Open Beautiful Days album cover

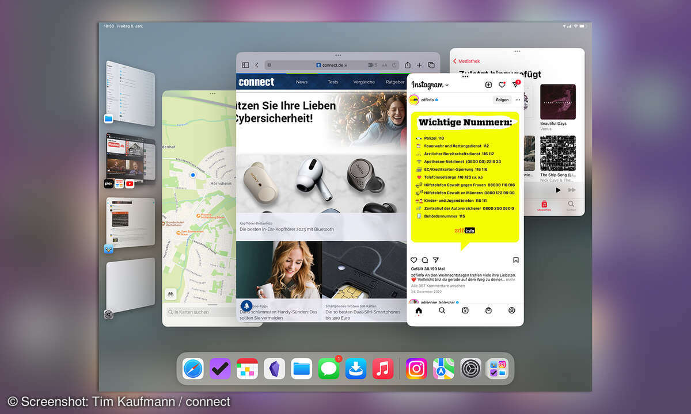point(558,102)
